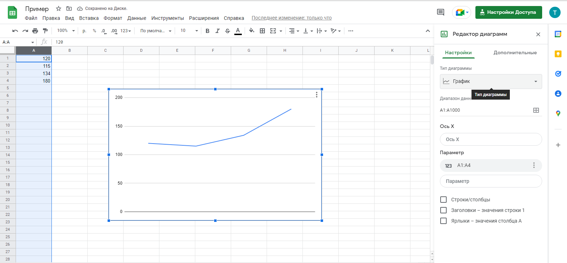
Task: Open the fill color picker
Action: coord(251,31)
